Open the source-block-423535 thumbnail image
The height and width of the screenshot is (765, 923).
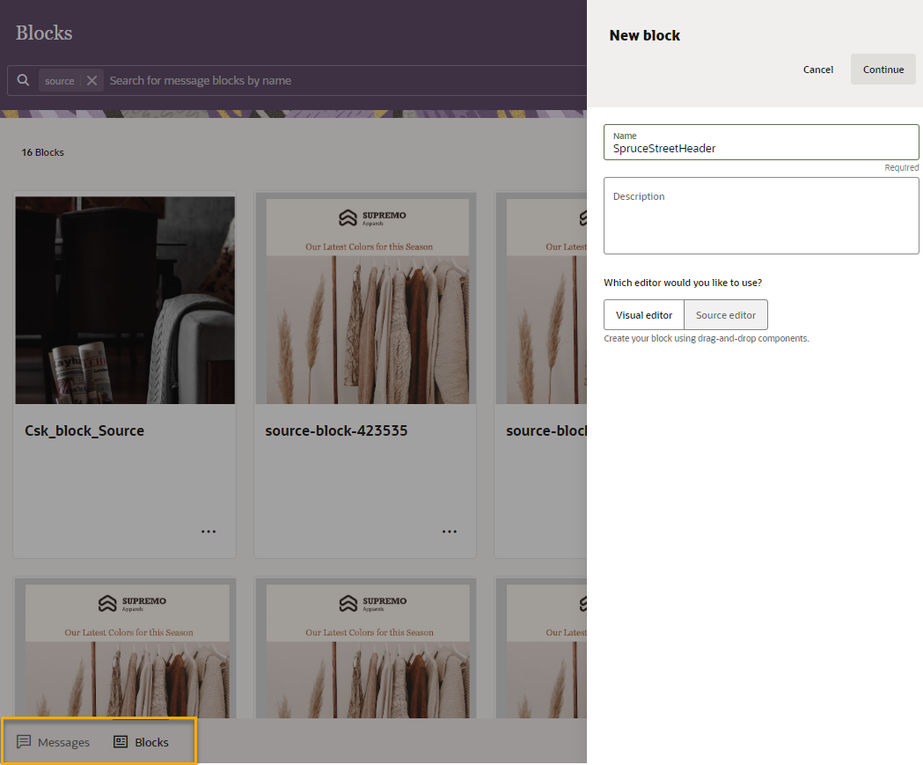point(365,300)
